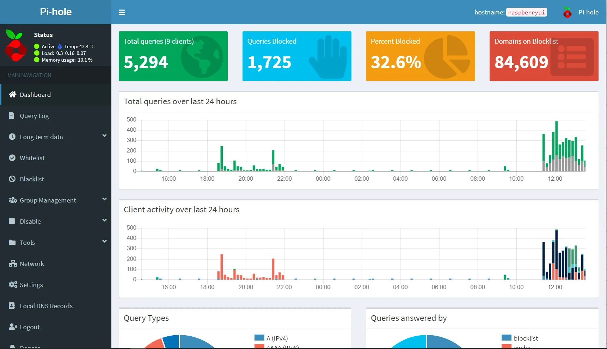Image resolution: width=607 pixels, height=349 pixels.
Task: Click the Logout link
Action: [x=56, y=327]
